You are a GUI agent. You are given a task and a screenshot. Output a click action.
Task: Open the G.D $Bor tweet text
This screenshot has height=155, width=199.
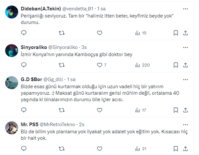(x=97, y=93)
